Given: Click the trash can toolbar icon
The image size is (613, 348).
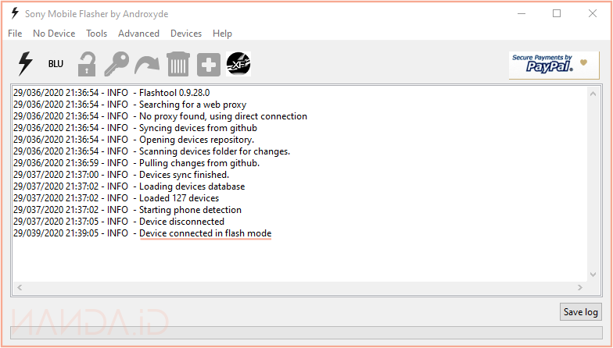Looking at the screenshot, I should click(x=178, y=64).
